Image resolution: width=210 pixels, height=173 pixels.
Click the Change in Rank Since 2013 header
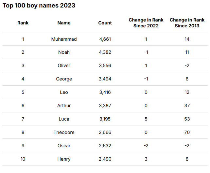[187, 23]
